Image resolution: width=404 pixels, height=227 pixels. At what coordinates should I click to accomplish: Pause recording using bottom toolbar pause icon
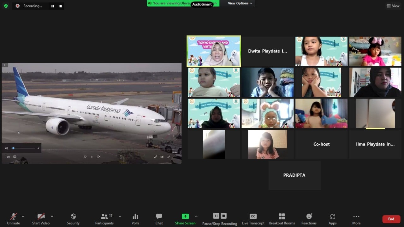pos(216,216)
